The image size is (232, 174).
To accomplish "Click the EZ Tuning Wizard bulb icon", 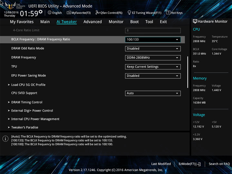I will (129, 13).
